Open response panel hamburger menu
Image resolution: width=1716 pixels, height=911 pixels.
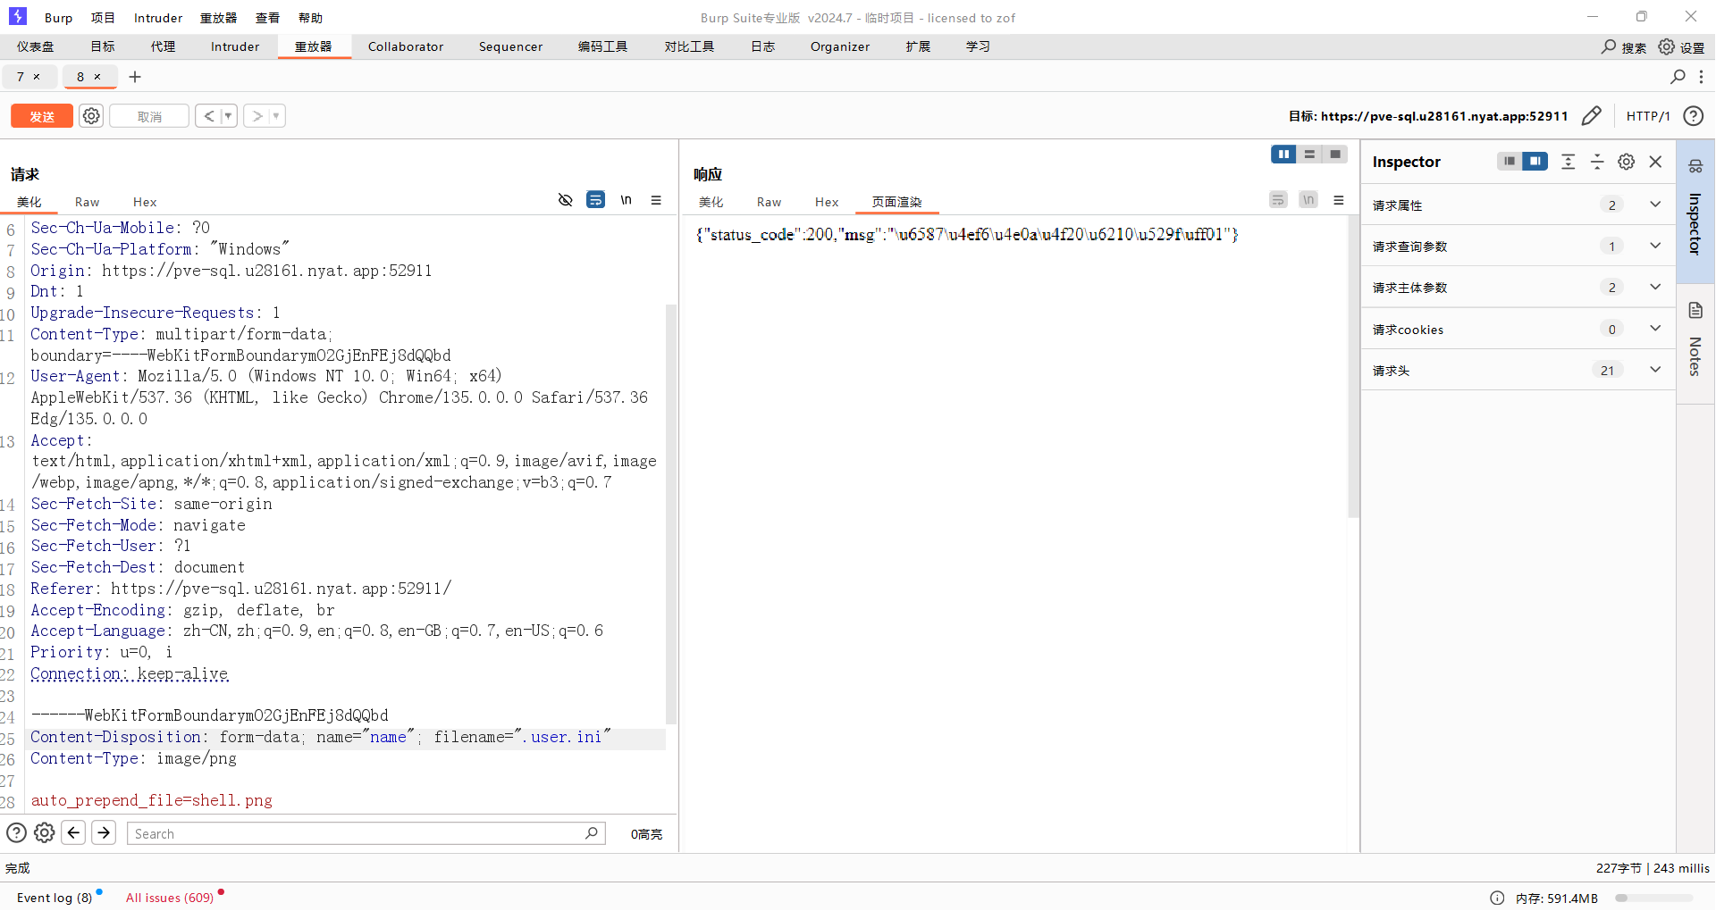1339,199
